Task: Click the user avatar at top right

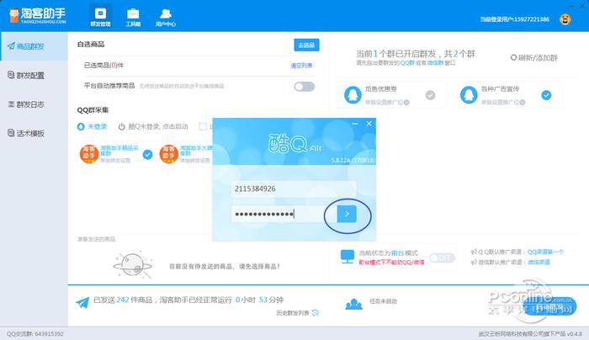Action: [565, 19]
